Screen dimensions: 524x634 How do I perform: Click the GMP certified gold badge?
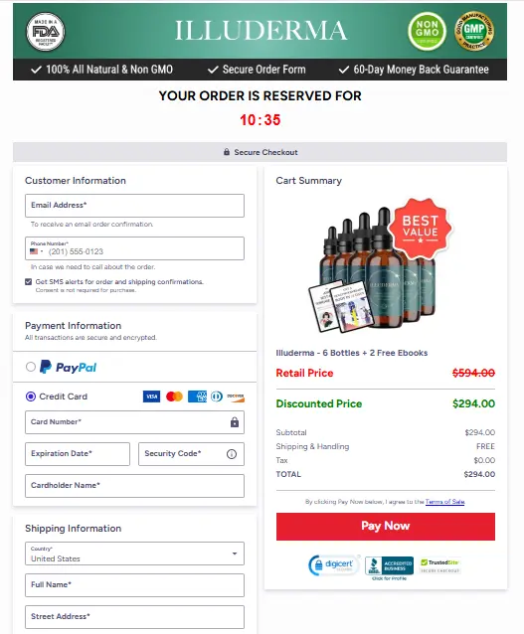pos(474,31)
